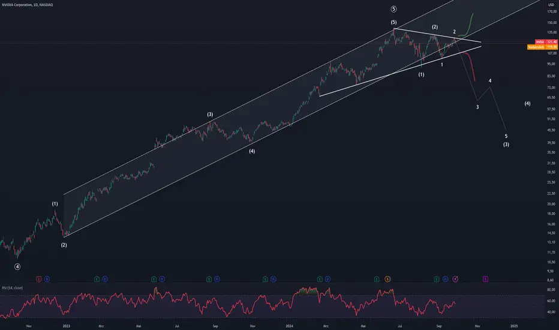Select the purple upcoming earnings E marker

tap(486, 279)
